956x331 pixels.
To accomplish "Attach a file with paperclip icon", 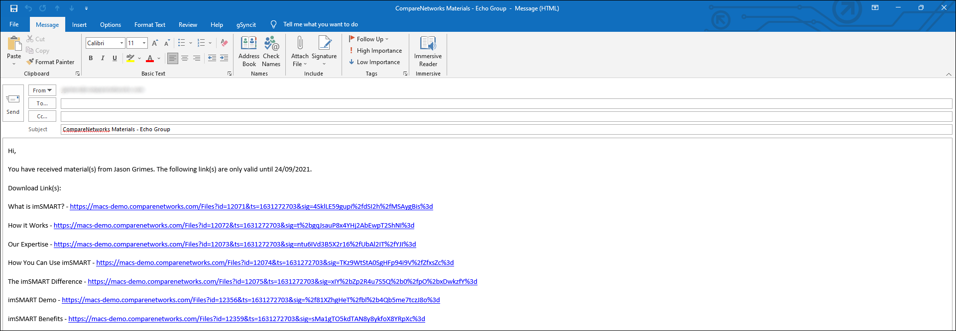I will (300, 51).
